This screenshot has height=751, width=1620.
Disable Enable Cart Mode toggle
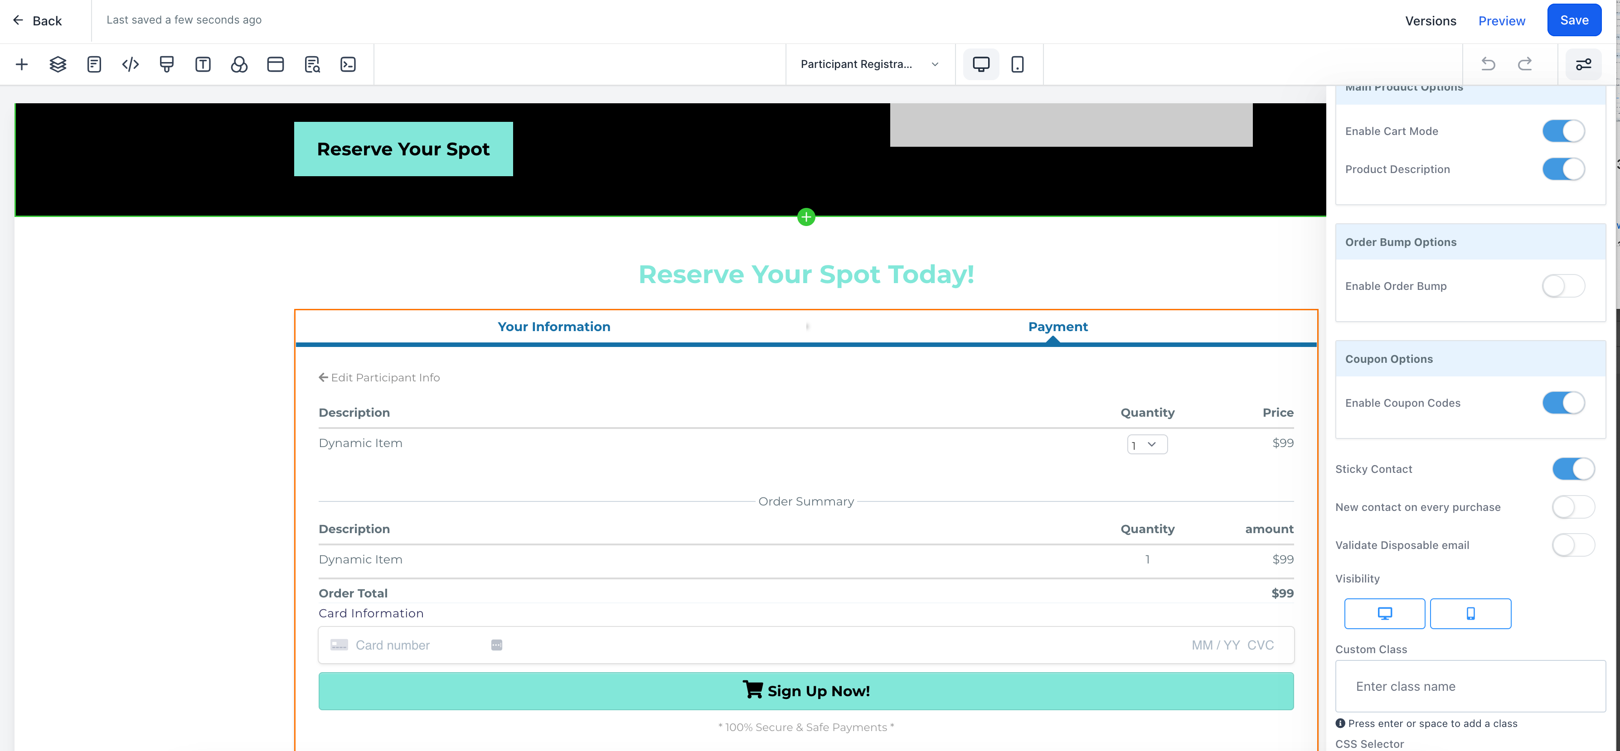1563,131
